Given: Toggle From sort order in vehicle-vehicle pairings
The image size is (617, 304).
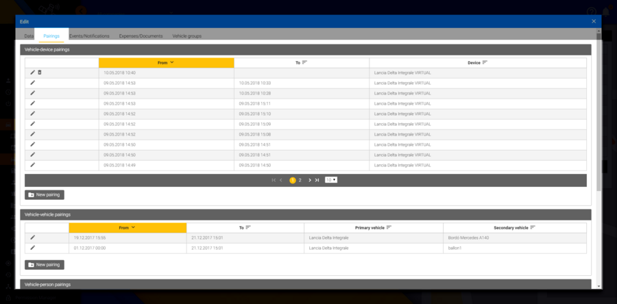Looking at the screenshot, I should [x=128, y=227].
